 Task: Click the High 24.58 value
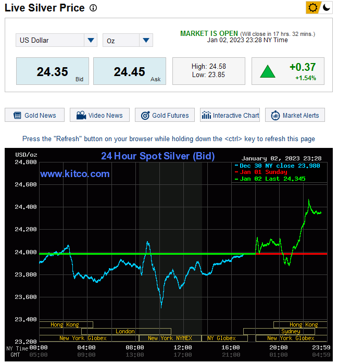tap(209, 67)
